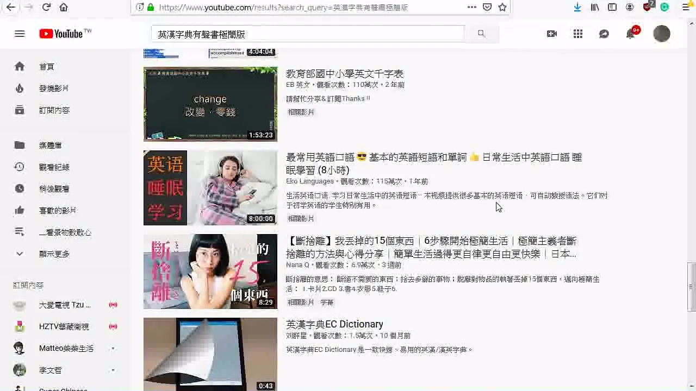Open video title 英漢字典EC Dictionary
Screen dimensions: 696x391
tap(334, 324)
